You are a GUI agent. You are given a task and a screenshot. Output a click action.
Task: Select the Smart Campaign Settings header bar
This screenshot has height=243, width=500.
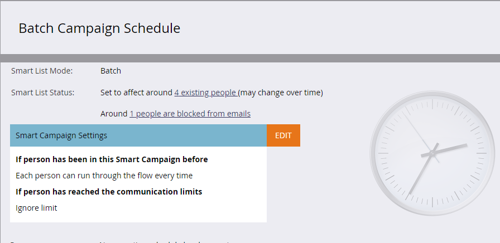pyautogui.click(x=138, y=135)
